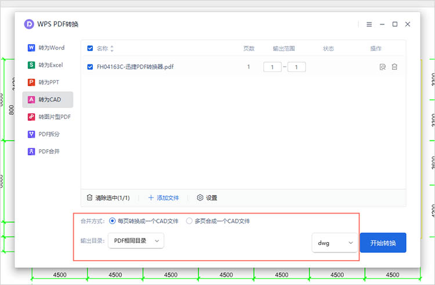Click the 页数 column header
The image size is (435, 285).
click(249, 49)
